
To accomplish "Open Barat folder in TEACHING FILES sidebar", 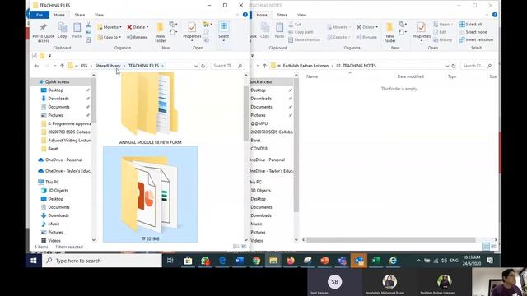I will [x=53, y=149].
